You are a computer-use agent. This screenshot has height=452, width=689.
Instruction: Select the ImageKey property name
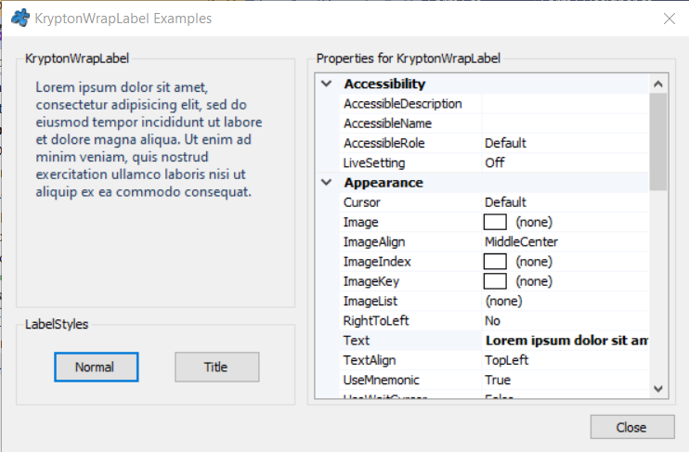371,281
